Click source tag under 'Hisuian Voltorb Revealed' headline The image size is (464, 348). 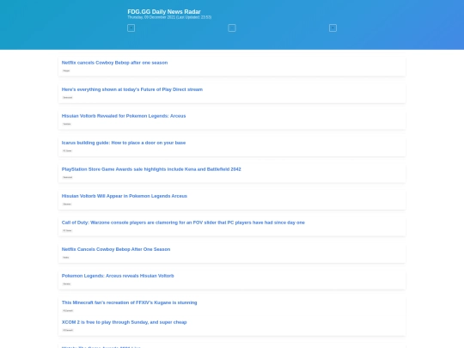pyautogui.click(x=67, y=124)
